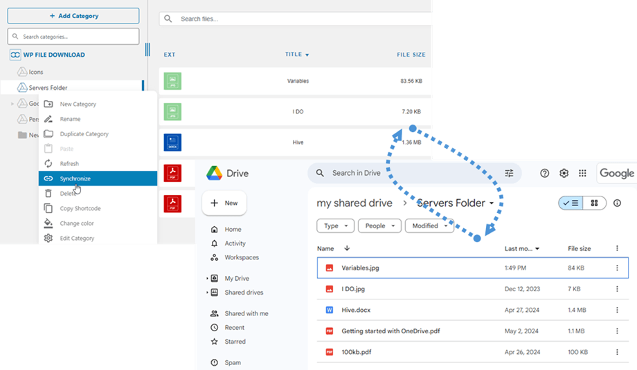Switch to grid view layout toggle
The image size is (637, 370).
coord(595,203)
